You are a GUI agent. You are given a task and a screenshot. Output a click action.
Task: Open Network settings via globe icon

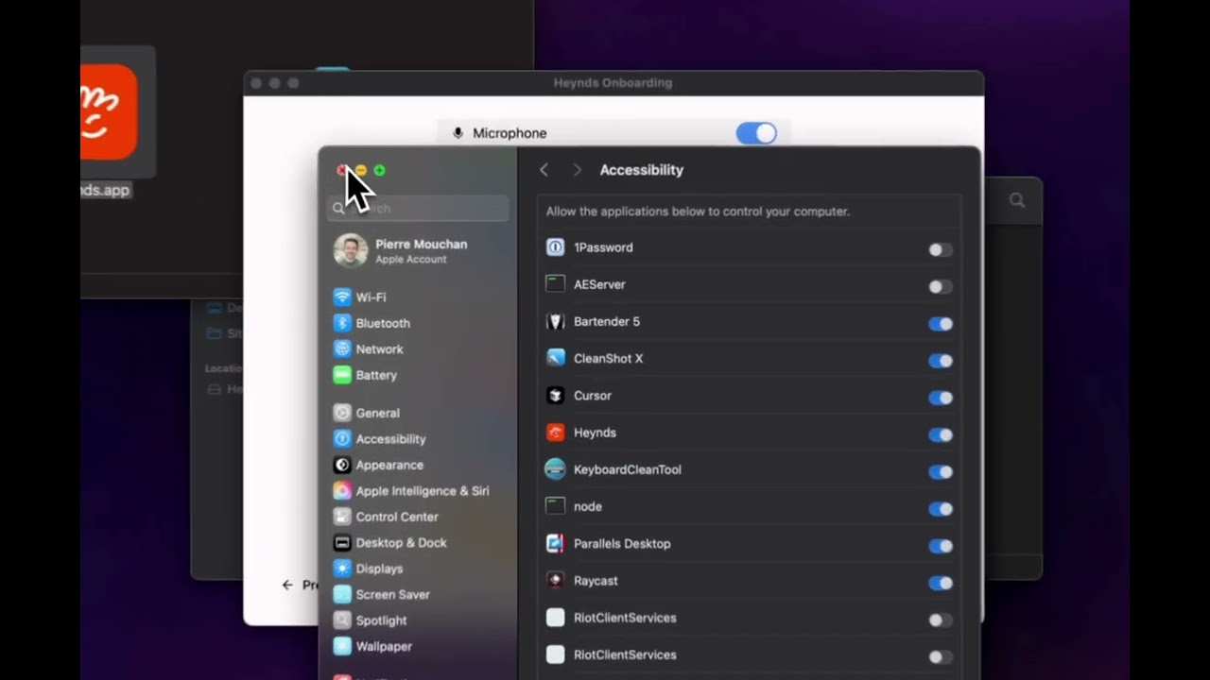(x=341, y=348)
